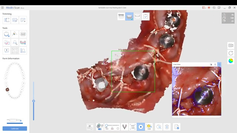Select the colored surface analysis tool in Tools
The height and width of the screenshot is (133, 237).
pos(15,34)
